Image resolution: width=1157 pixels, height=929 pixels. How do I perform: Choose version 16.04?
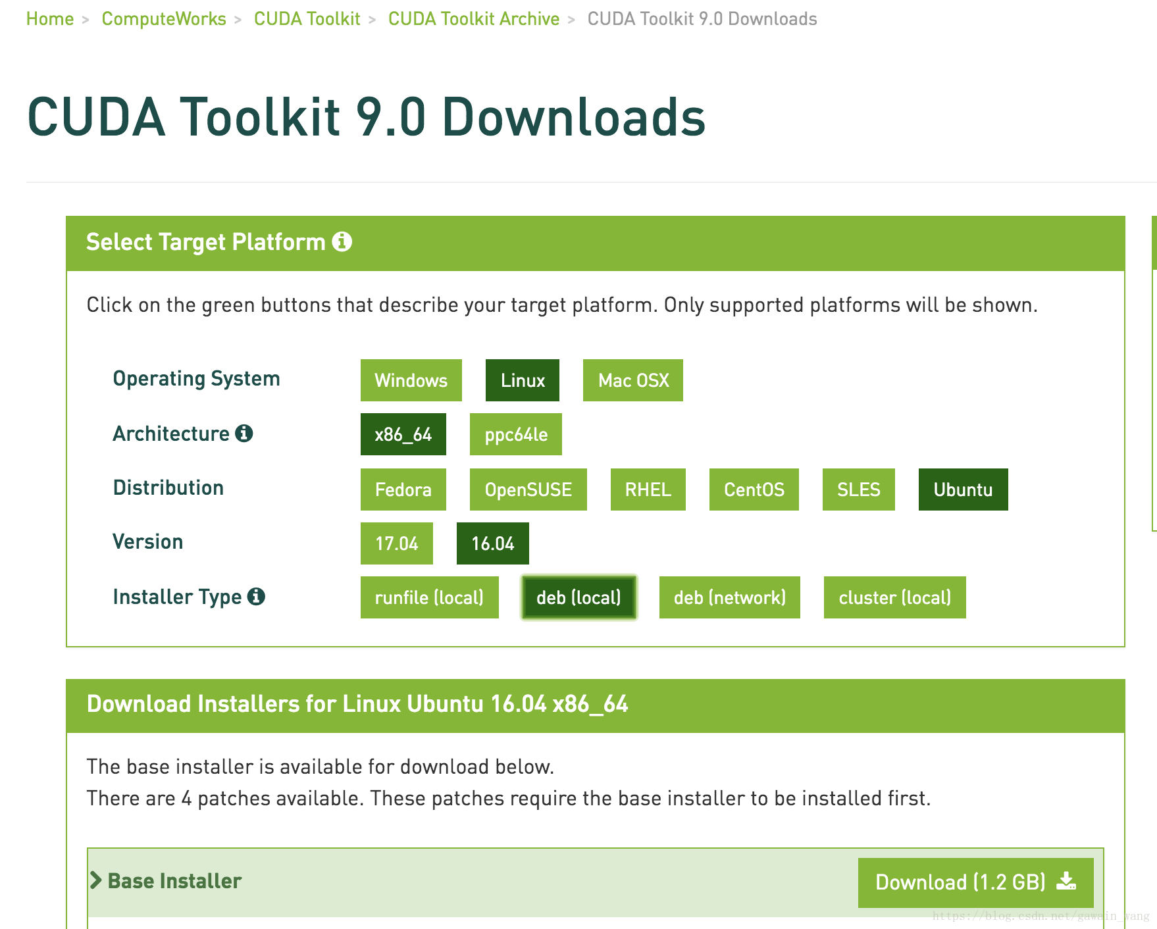pyautogui.click(x=493, y=543)
